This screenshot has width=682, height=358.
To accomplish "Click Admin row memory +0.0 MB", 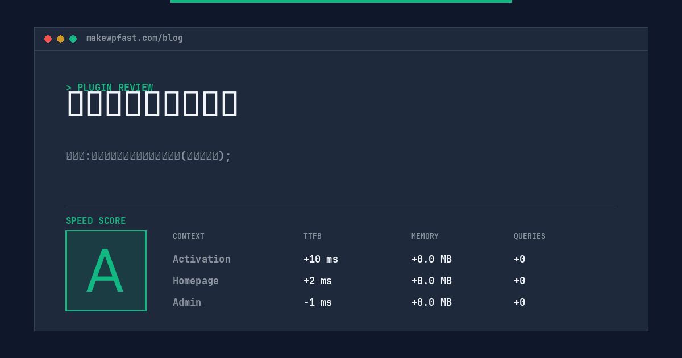I will [x=431, y=302].
